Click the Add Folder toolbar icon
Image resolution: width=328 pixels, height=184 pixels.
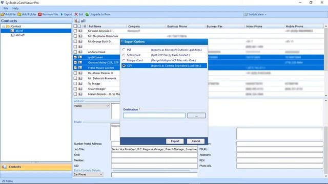click(19, 14)
